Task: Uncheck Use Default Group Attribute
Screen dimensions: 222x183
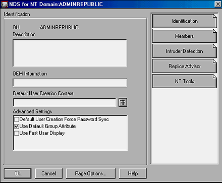Action: point(17,127)
